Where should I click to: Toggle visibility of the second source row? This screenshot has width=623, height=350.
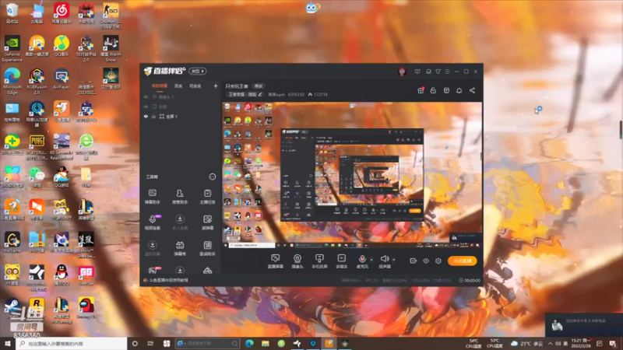[146, 107]
